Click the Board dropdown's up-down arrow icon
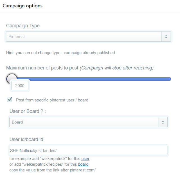 point(163,122)
